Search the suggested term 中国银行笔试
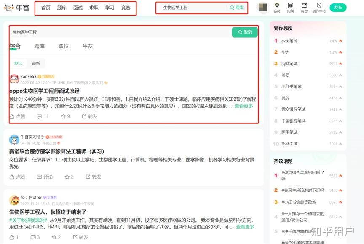Screen dimensions: 364x244 tap(293, 121)
